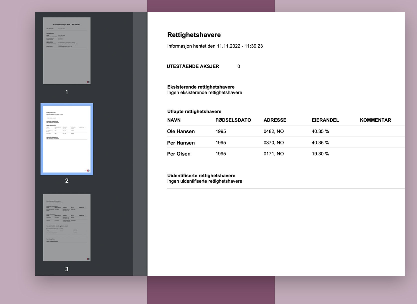Image resolution: width=417 pixels, height=304 pixels.
Task: Click Ole Hansen's 40.35 % share
Action: (320, 131)
